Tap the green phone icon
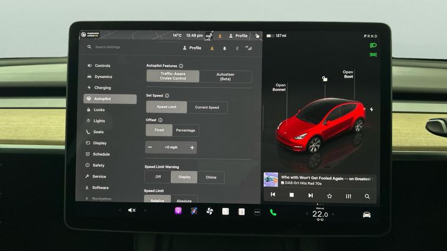This screenshot has width=447, height=251. pyautogui.click(x=273, y=212)
